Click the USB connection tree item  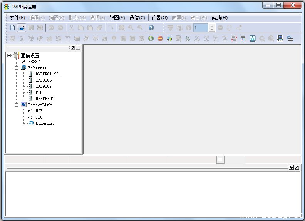pyautogui.click(x=39, y=111)
